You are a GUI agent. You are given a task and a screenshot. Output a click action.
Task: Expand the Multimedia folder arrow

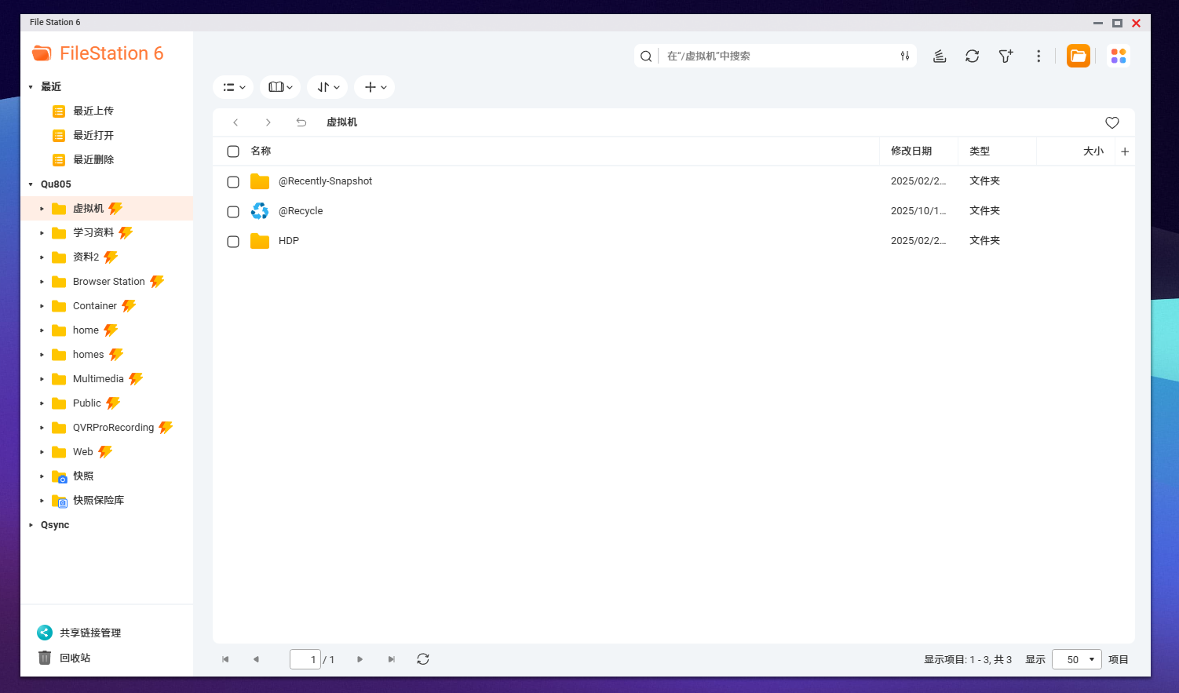pyautogui.click(x=42, y=379)
